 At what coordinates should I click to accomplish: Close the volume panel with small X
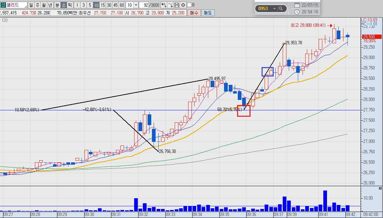(x=380, y=188)
